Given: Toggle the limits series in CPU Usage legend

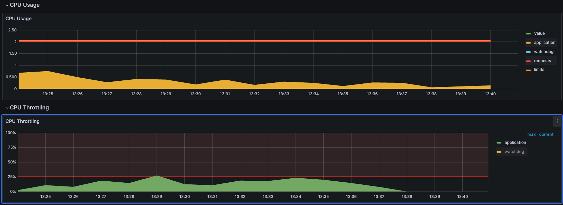Looking at the screenshot, I should (539, 70).
